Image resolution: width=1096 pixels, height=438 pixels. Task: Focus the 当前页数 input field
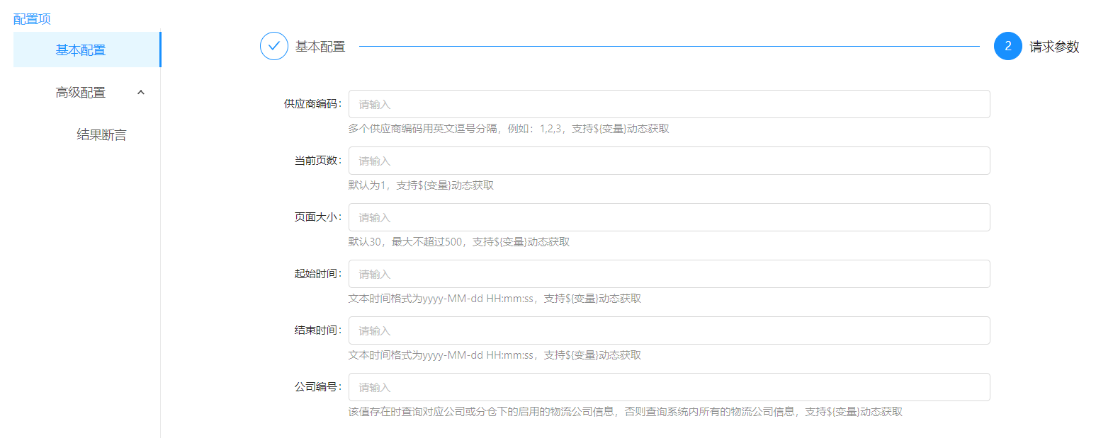tap(669, 161)
